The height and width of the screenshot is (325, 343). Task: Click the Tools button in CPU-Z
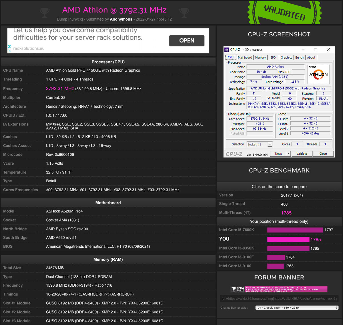click(x=278, y=153)
